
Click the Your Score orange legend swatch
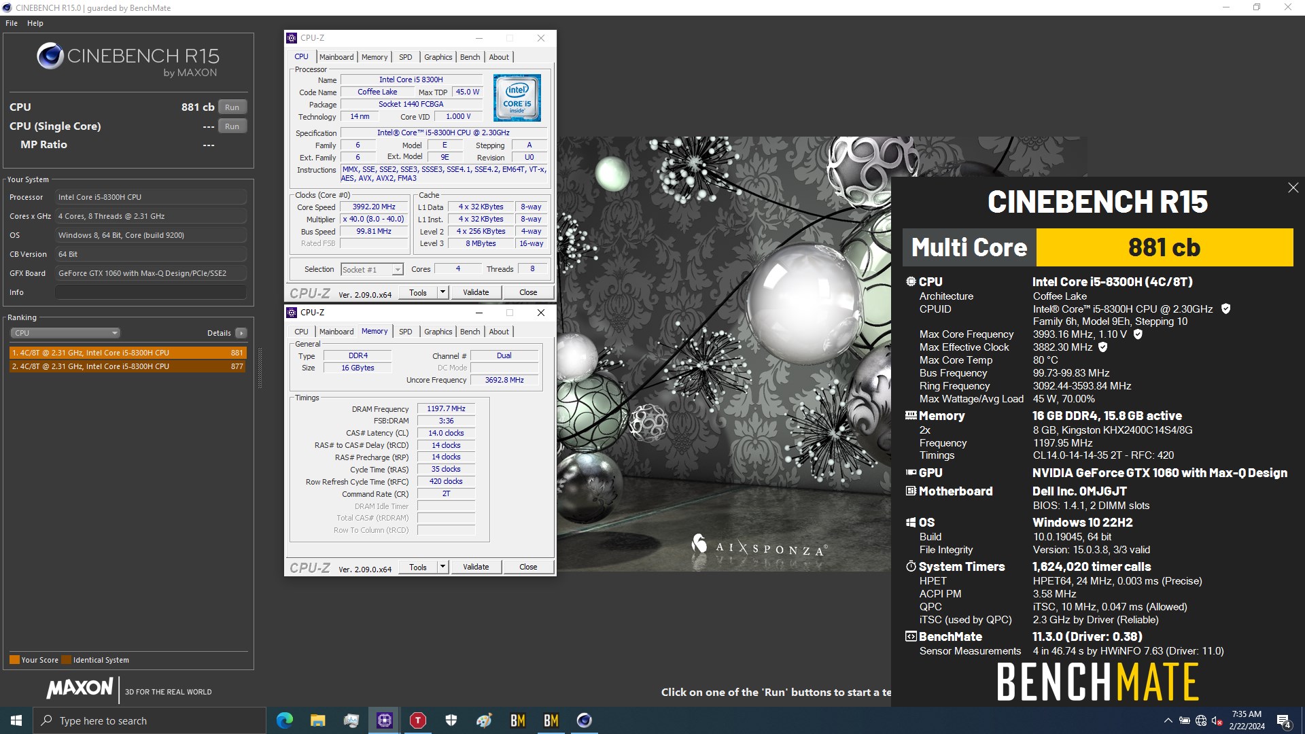pyautogui.click(x=14, y=660)
